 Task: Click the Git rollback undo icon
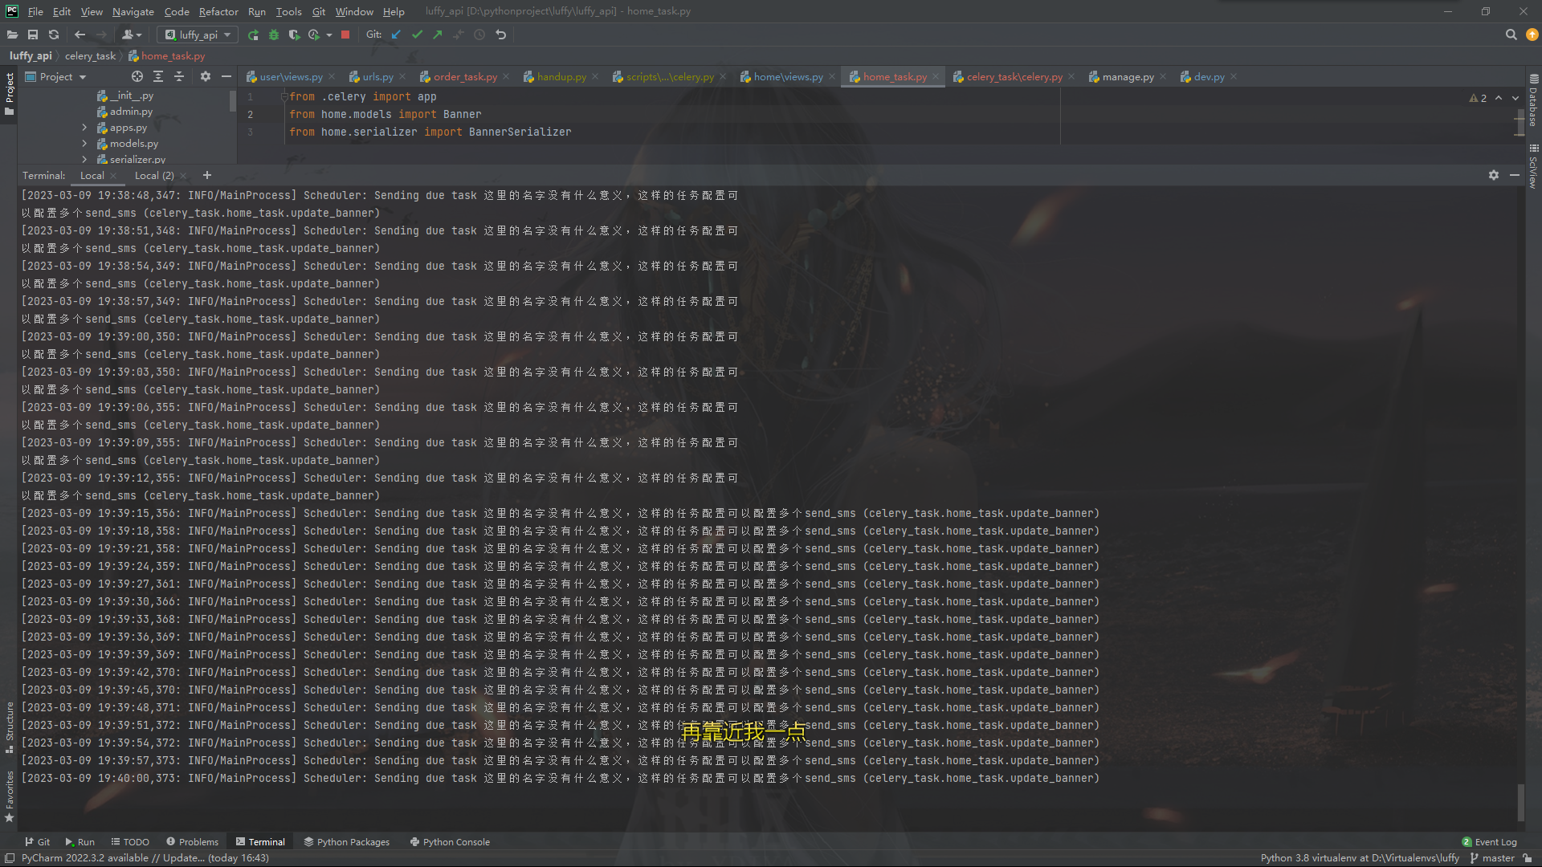click(501, 35)
